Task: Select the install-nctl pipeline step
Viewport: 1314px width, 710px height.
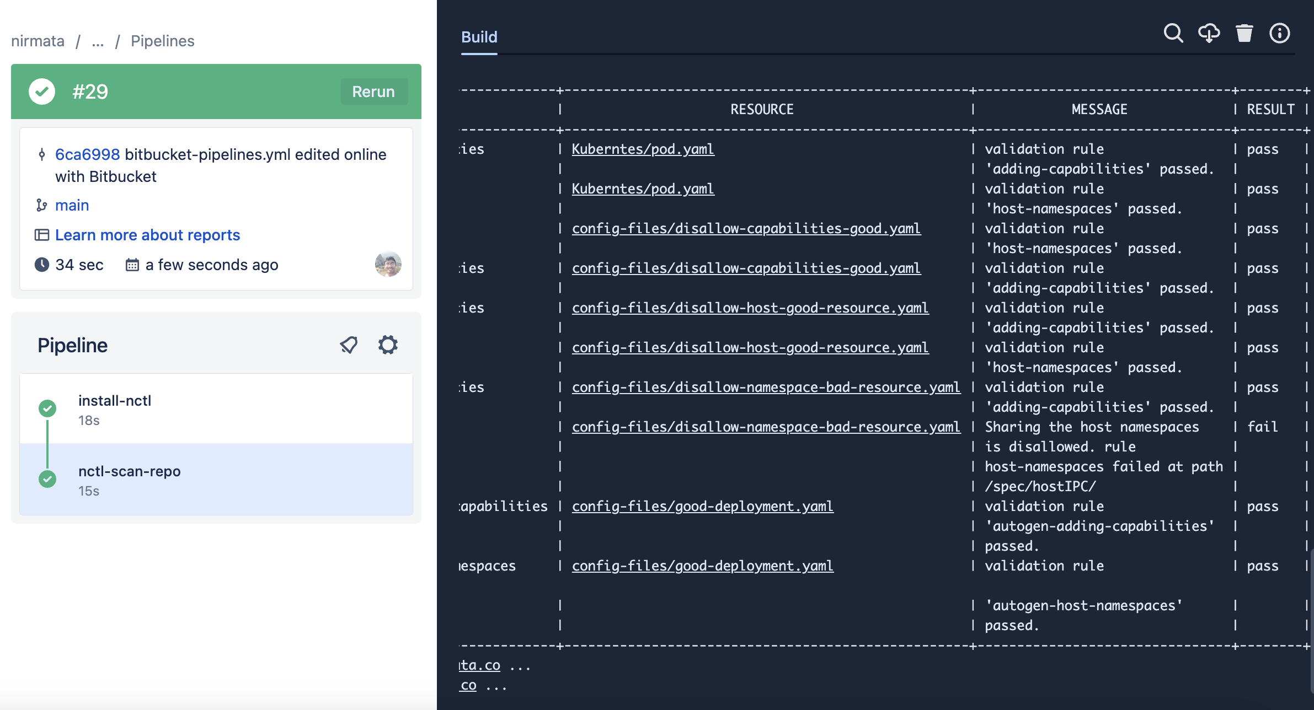Action: coord(216,408)
